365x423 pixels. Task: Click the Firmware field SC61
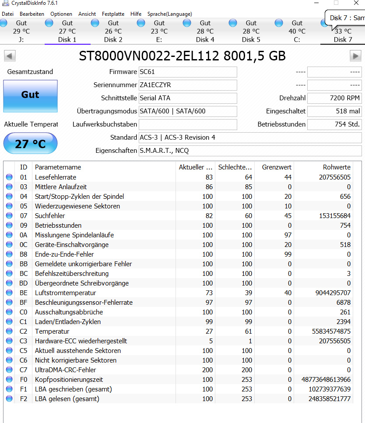188,72
